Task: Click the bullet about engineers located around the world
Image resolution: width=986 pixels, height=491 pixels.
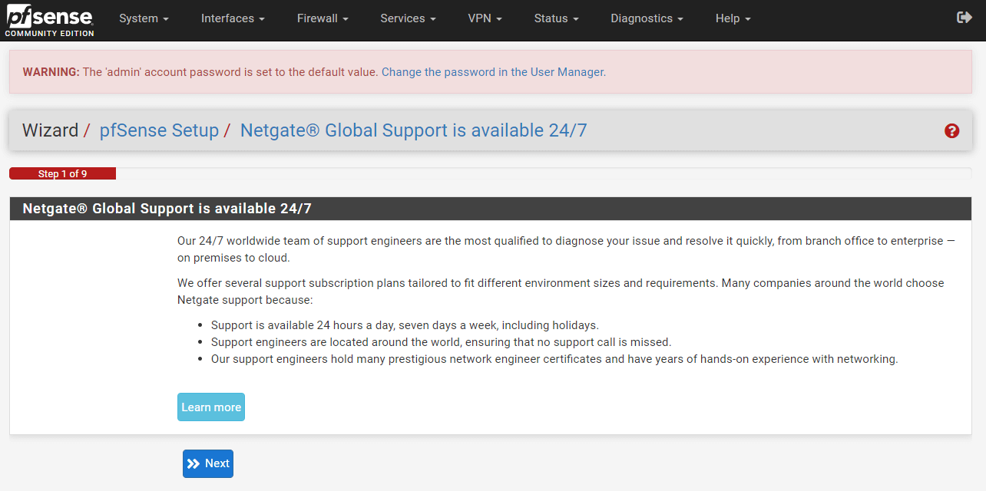Action: click(441, 342)
